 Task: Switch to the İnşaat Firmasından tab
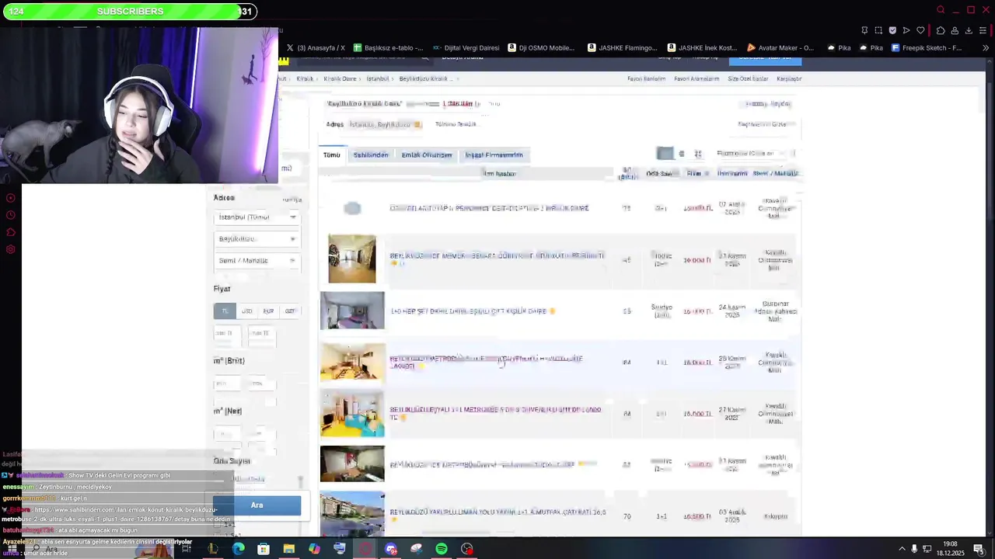[494, 155]
